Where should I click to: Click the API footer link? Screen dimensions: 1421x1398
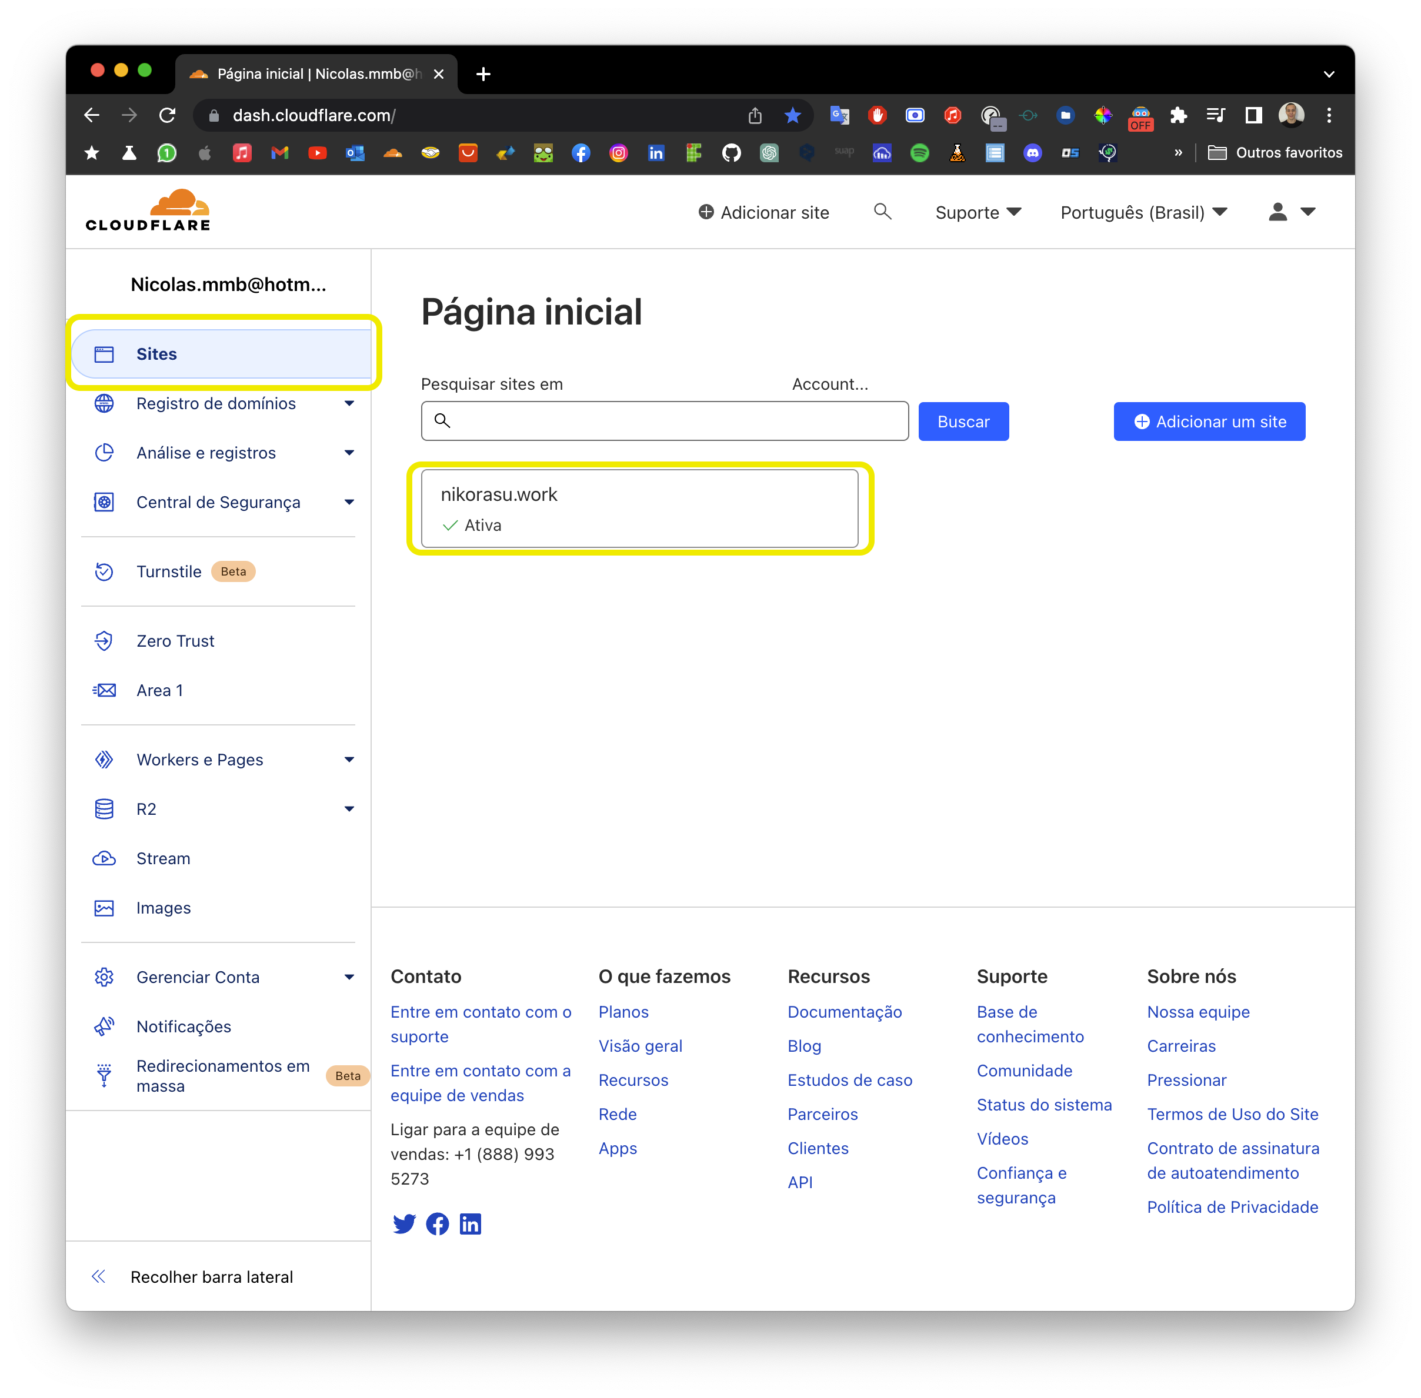[x=799, y=1182]
